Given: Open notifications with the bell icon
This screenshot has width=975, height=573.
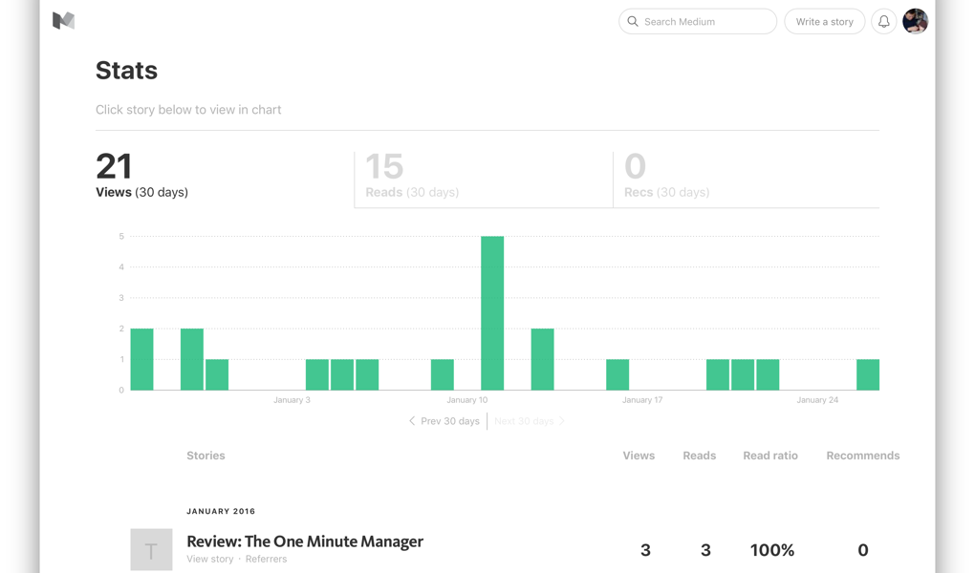Looking at the screenshot, I should pyautogui.click(x=883, y=21).
